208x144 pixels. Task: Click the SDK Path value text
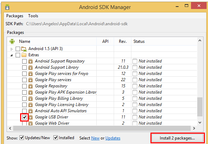click(x=77, y=24)
